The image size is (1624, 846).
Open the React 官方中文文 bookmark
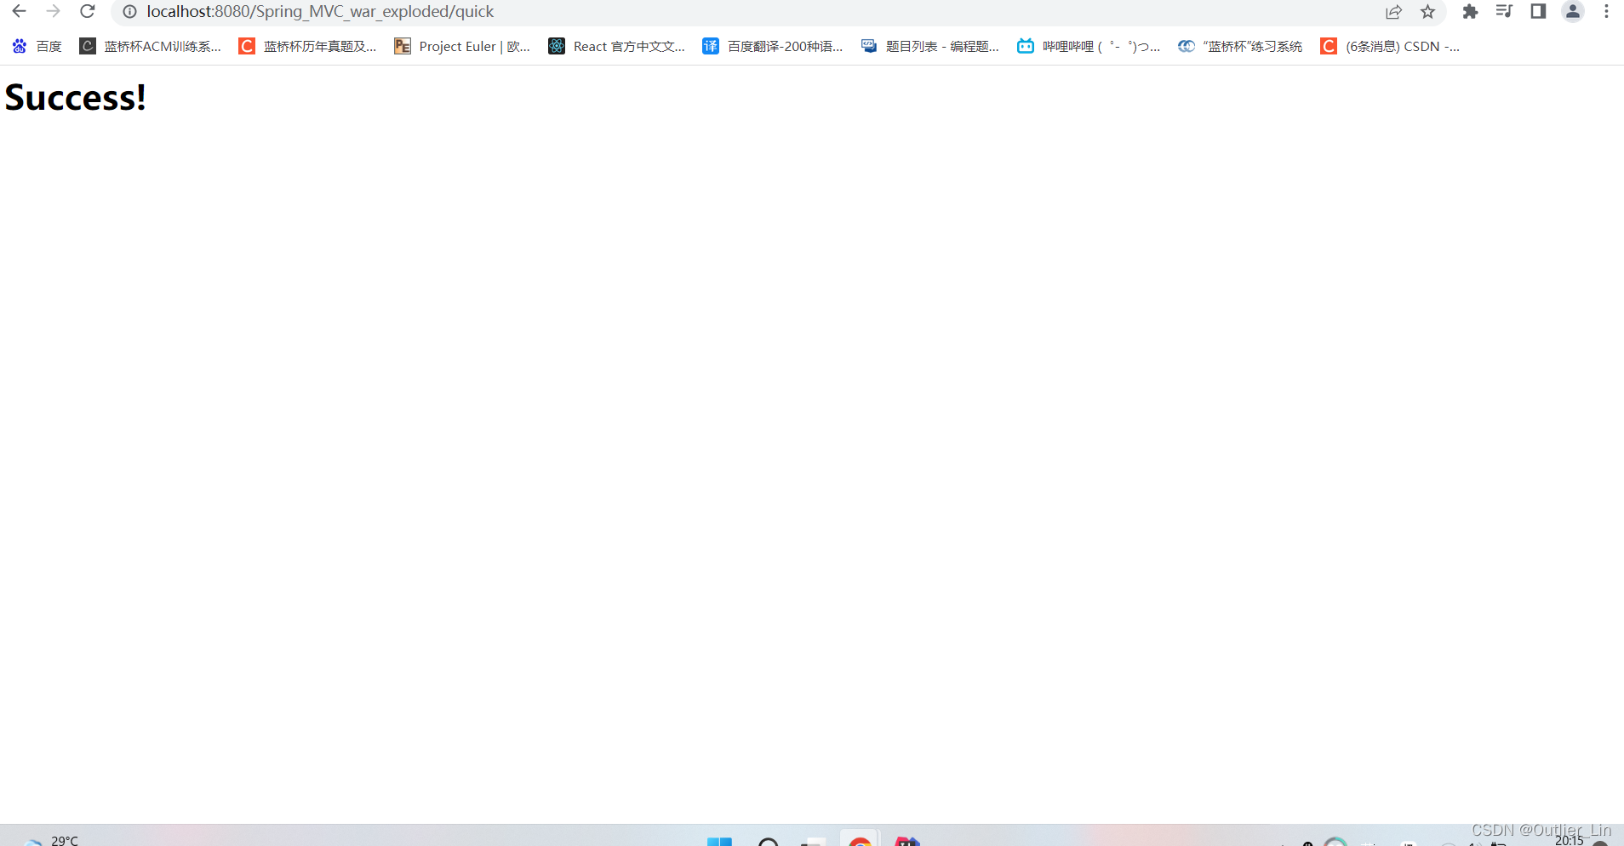tap(617, 47)
